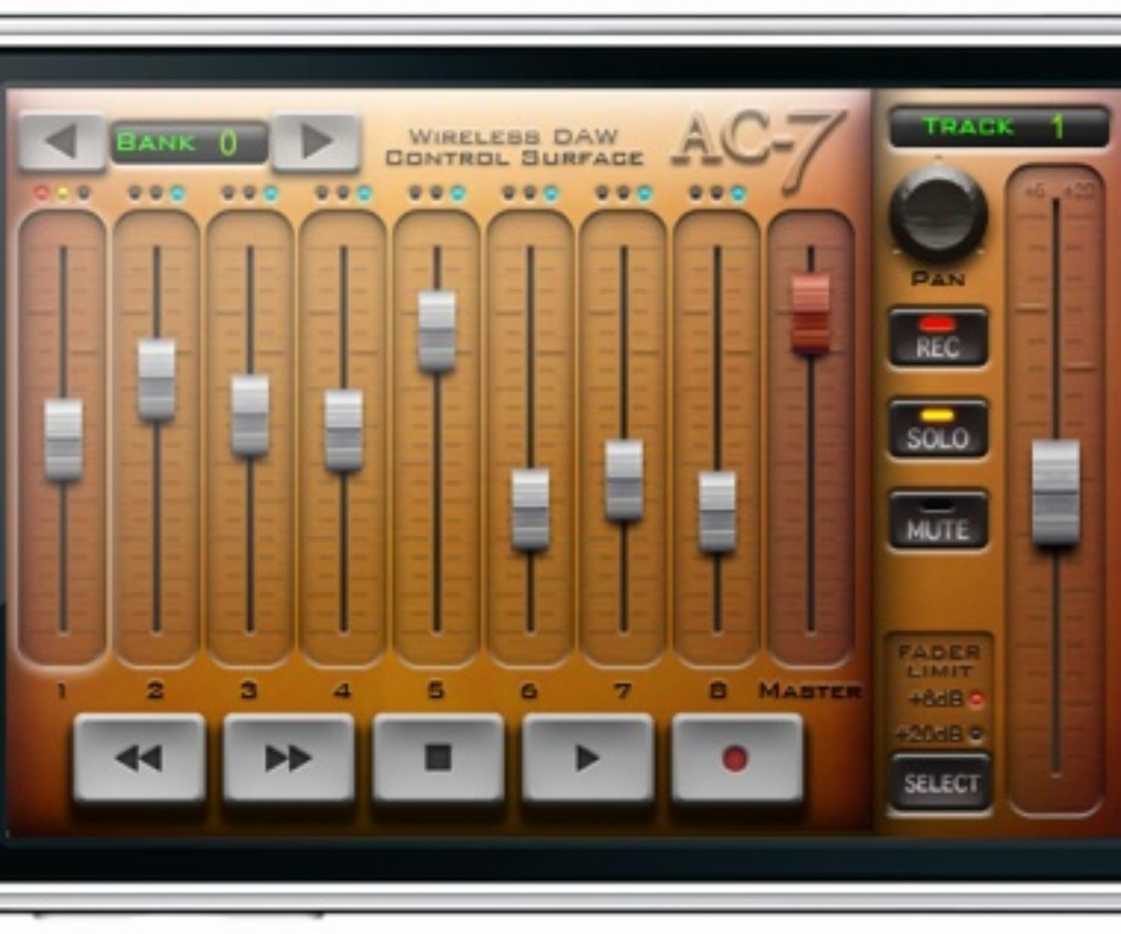Screen dimensions: 1121x934
Task: Choose the +20dB fader limit option
Action: (975, 734)
